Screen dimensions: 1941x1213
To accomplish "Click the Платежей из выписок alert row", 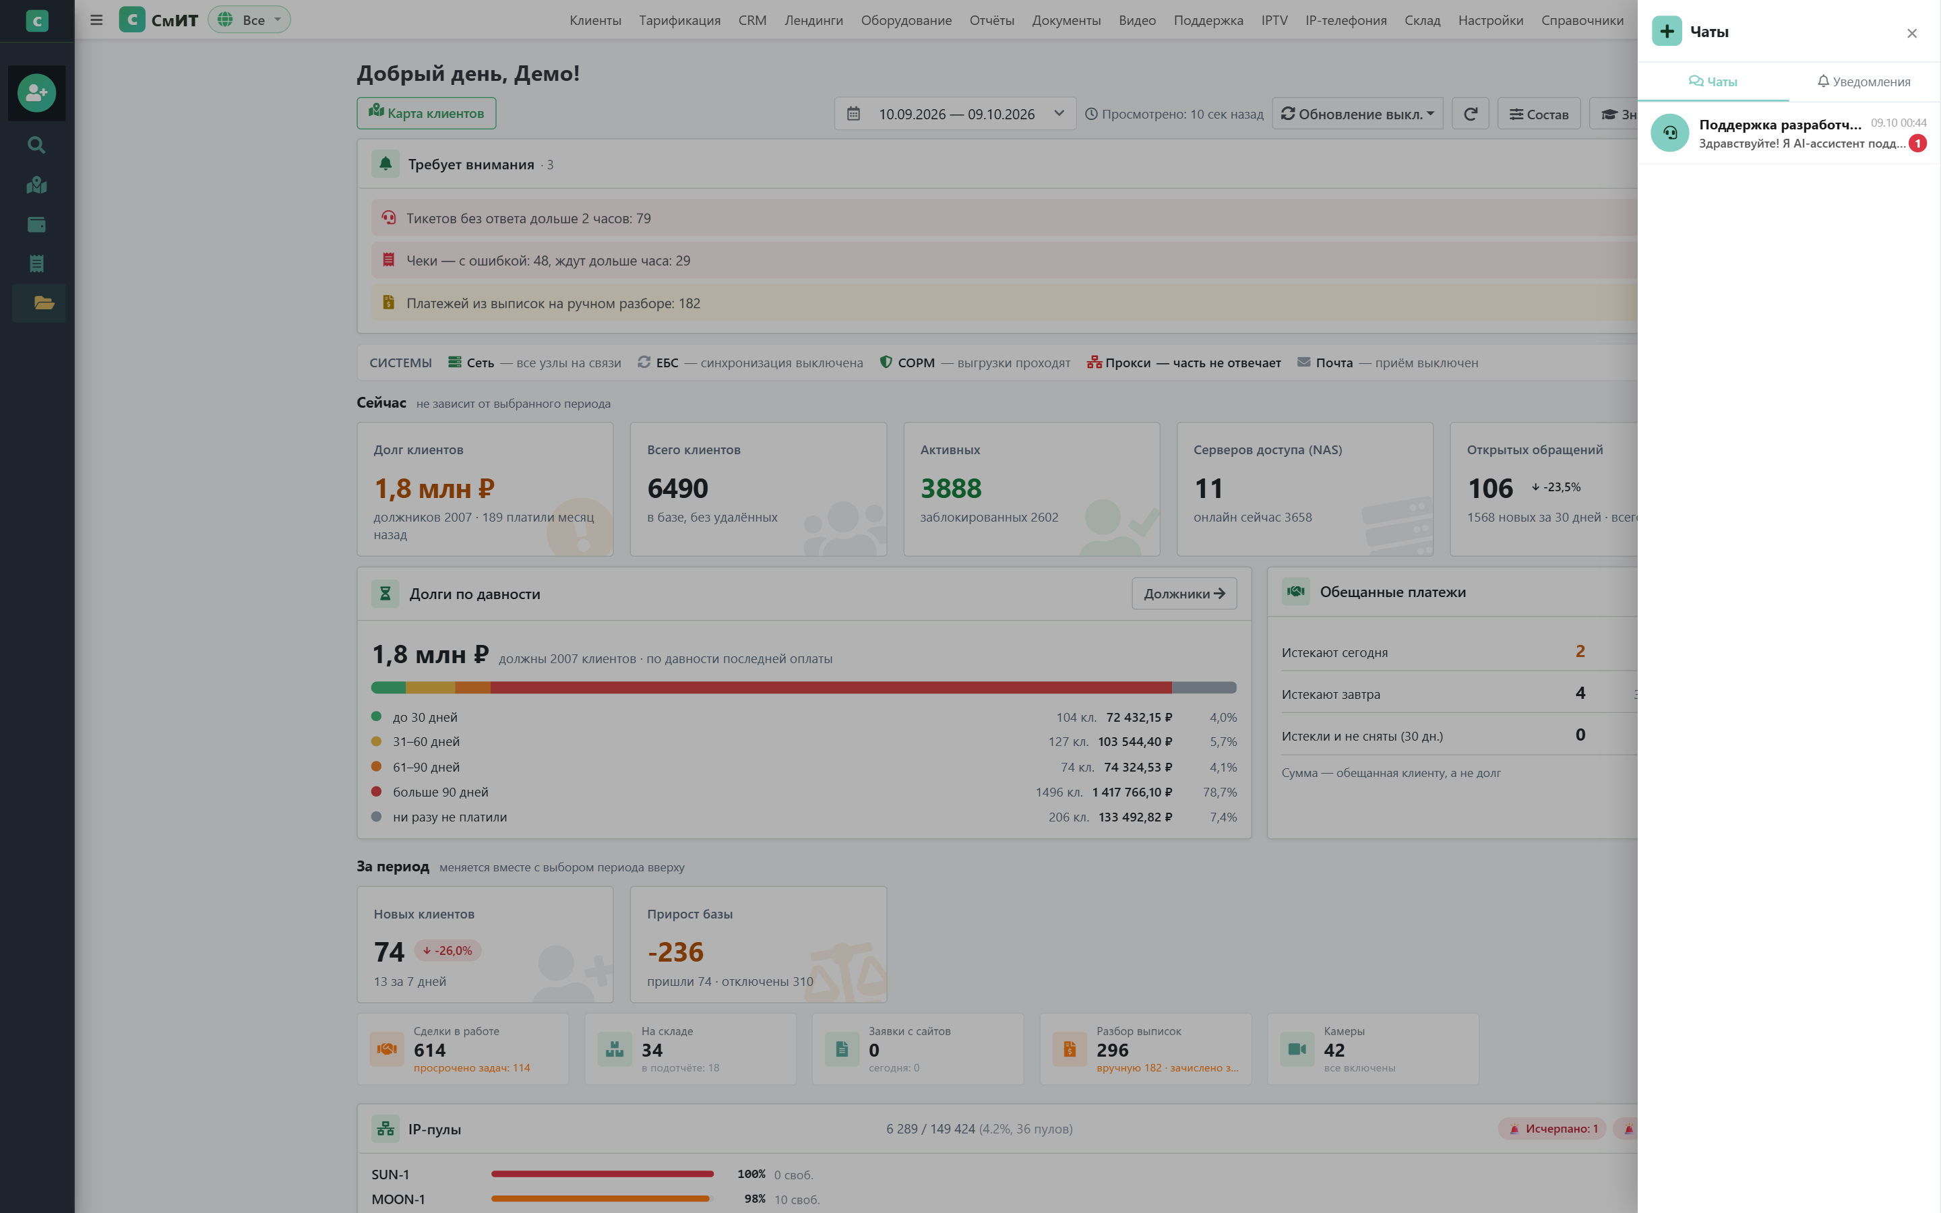I will (1004, 303).
